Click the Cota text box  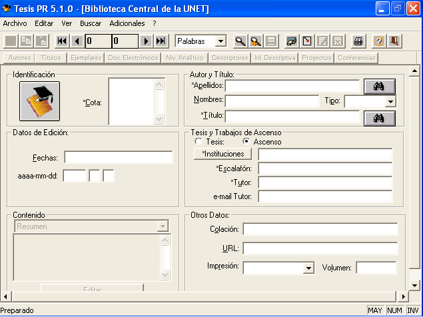(x=131, y=101)
